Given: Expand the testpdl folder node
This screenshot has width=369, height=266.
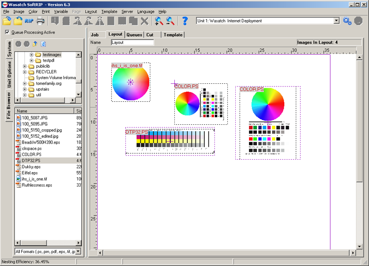Looking at the screenshot, I should tap(31, 60).
